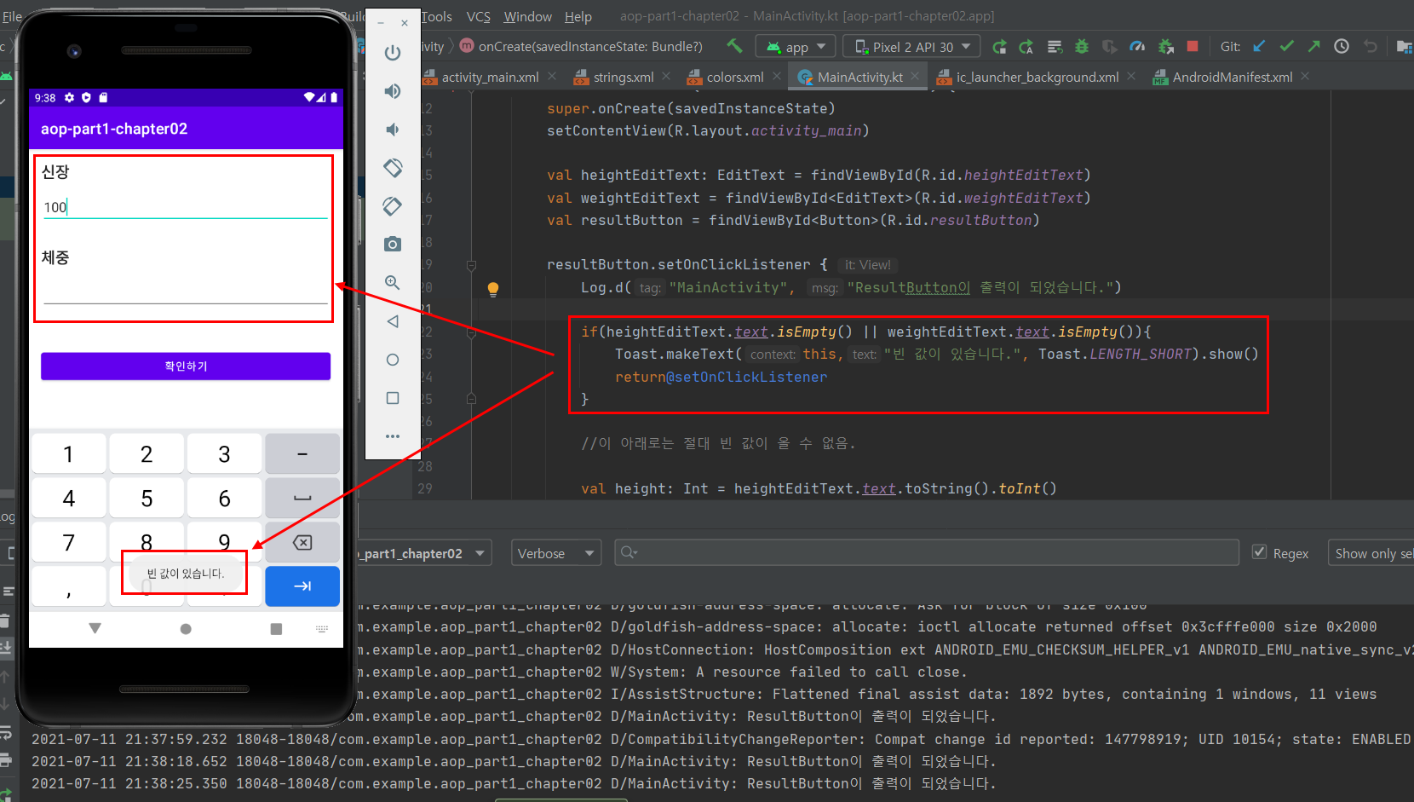Click emulator rotate left icon
Screen dimensions: 1414x802
[393, 168]
